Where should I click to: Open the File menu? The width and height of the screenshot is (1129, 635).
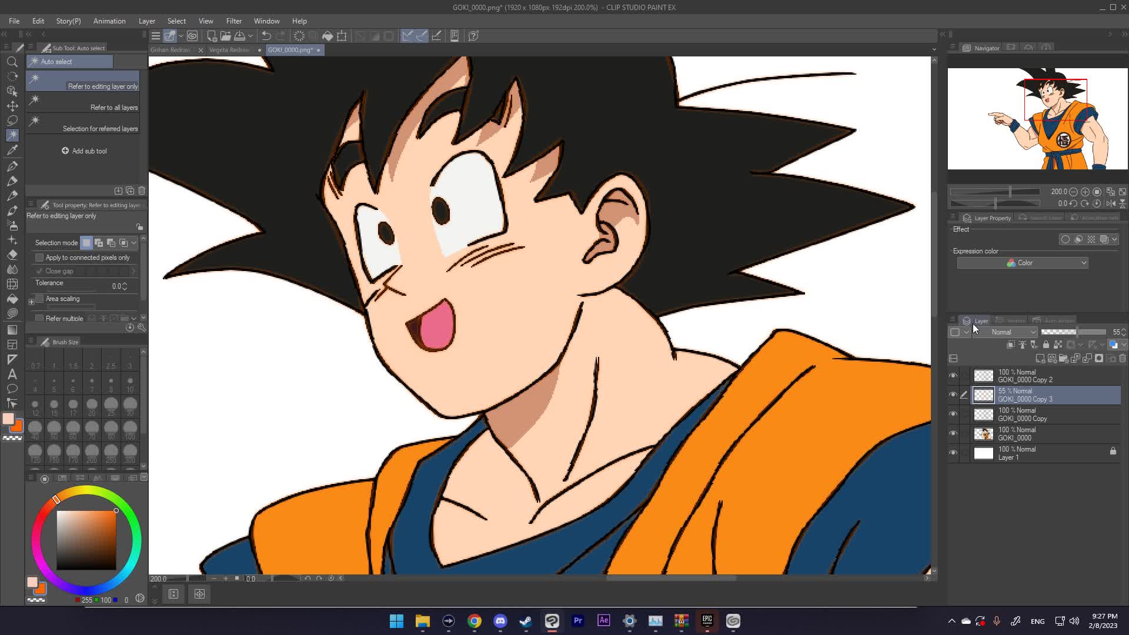click(14, 21)
